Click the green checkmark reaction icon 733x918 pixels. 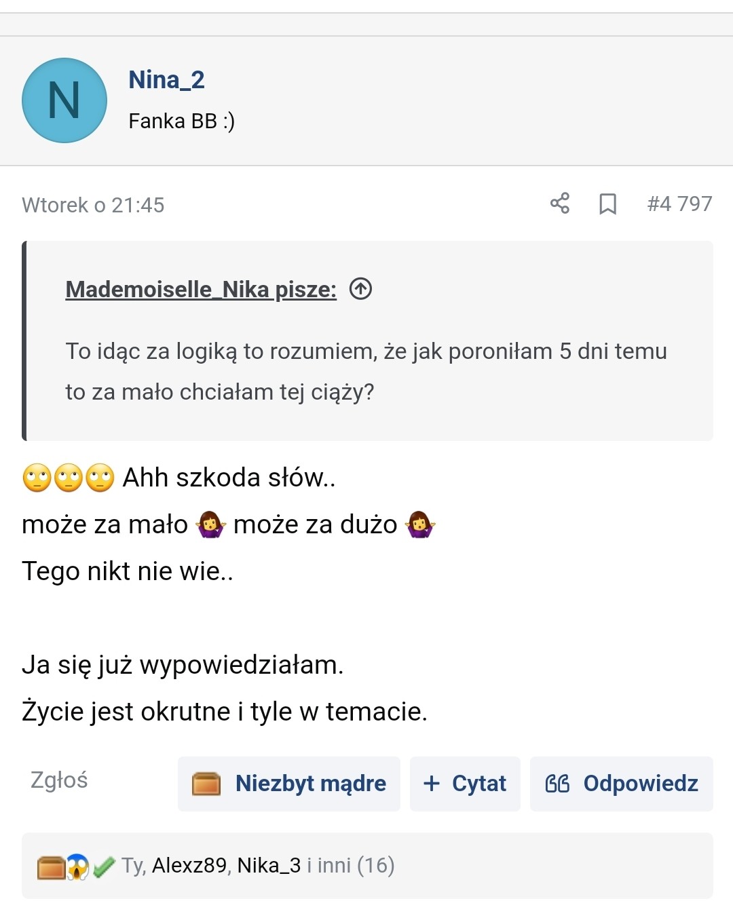[103, 866]
